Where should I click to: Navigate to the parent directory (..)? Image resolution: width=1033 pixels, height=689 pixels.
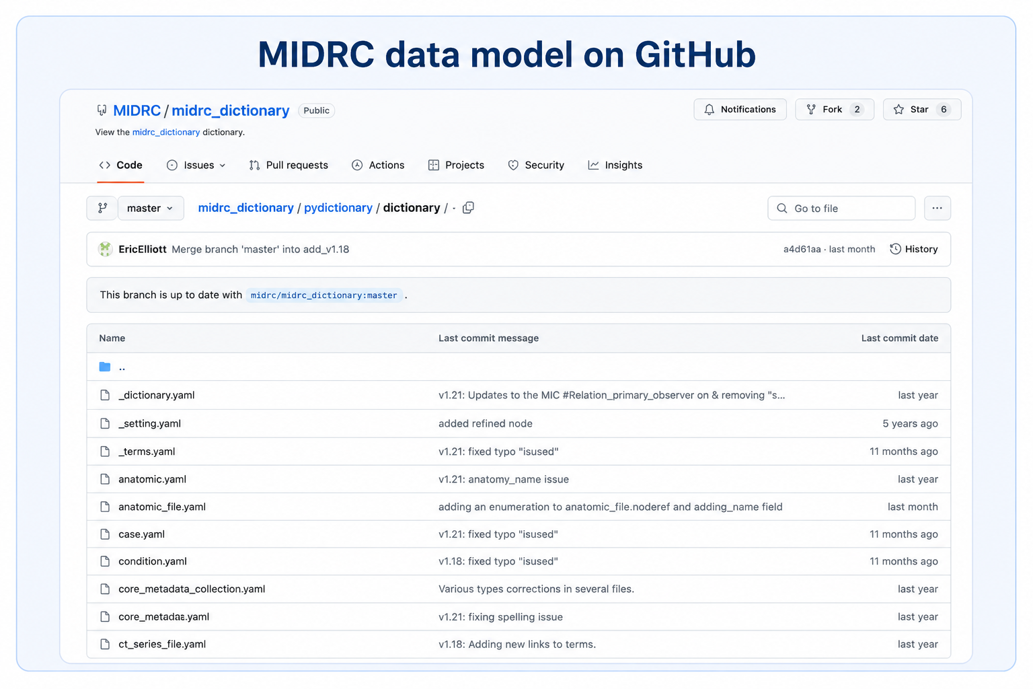point(122,367)
